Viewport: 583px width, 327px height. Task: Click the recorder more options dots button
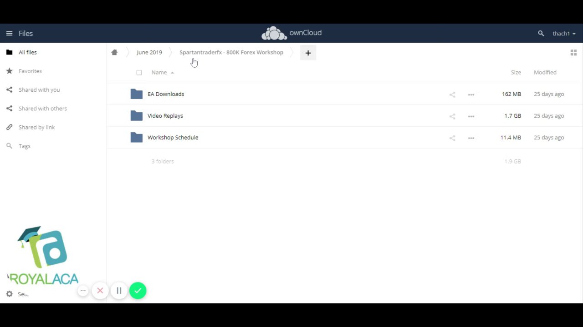pos(83,291)
